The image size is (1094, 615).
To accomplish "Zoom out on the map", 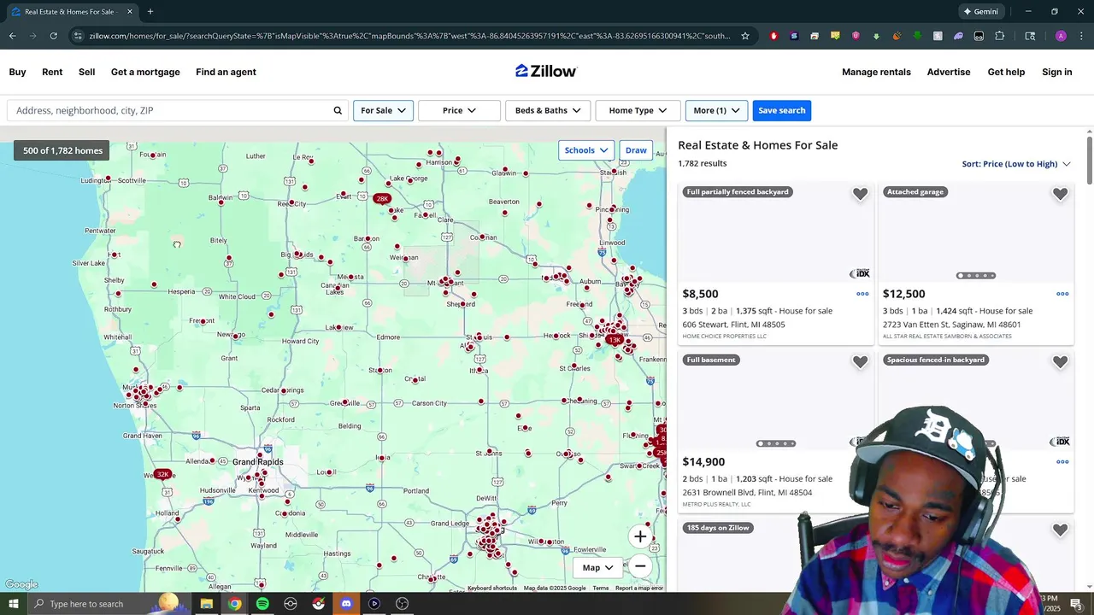I will (x=640, y=566).
